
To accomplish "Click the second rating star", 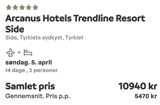I will [x=15, y=7].
